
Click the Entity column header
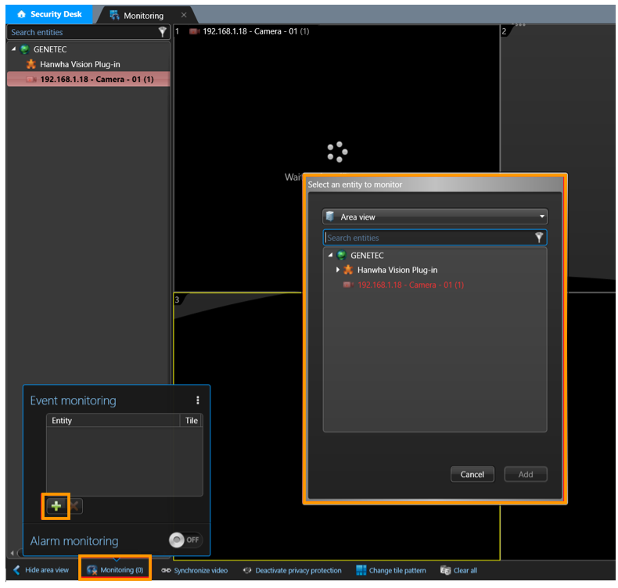(113, 420)
